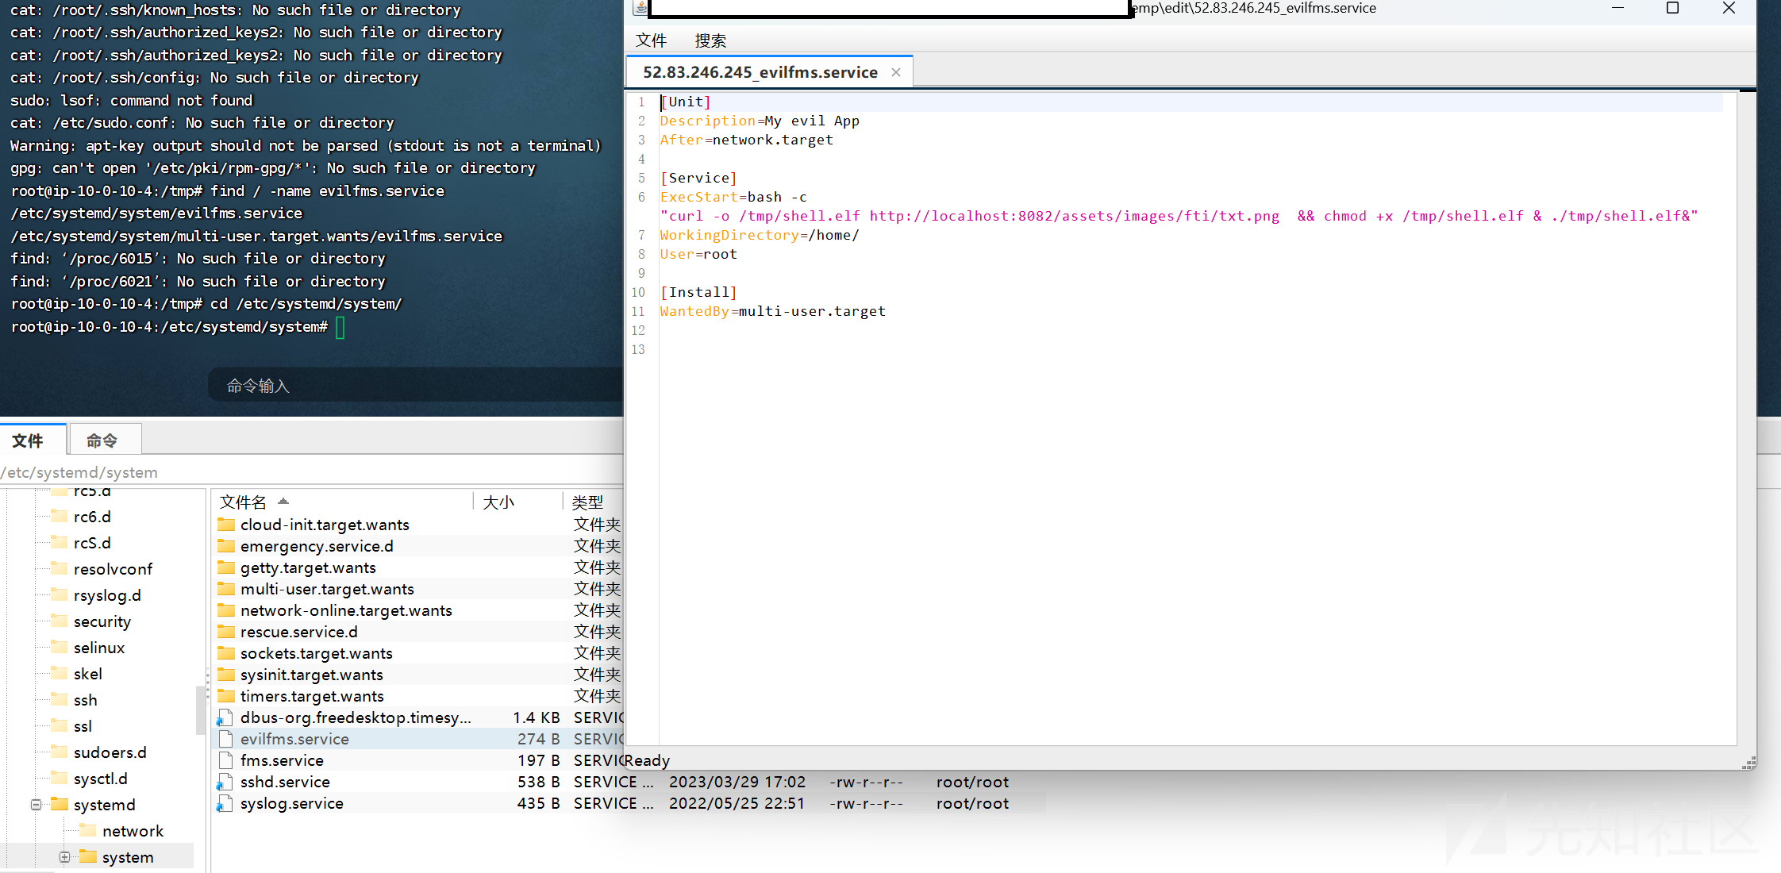Maximize the editor window
1781x873 pixels.
pyautogui.click(x=1672, y=8)
